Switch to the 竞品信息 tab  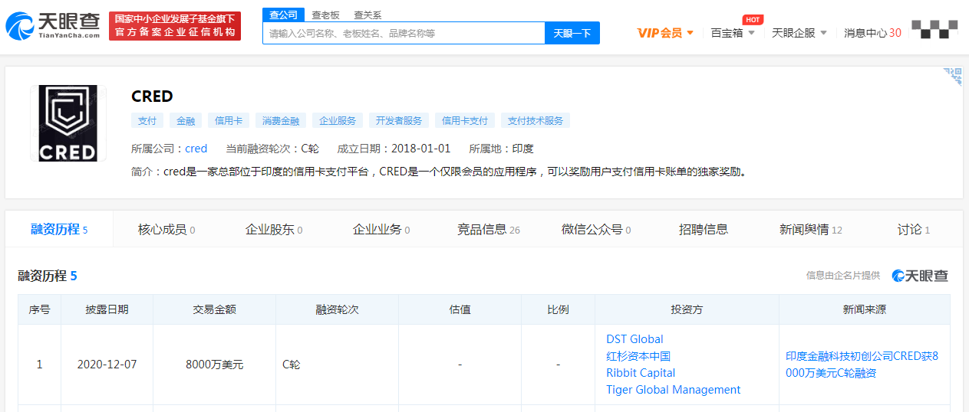(489, 229)
